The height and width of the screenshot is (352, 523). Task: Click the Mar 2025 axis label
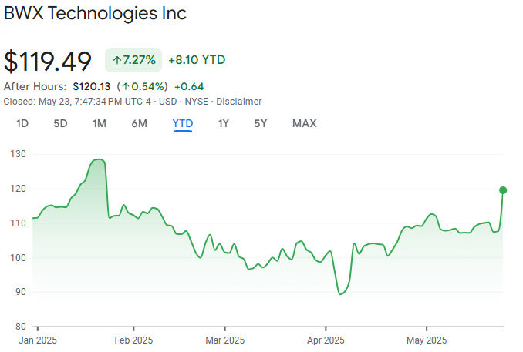[x=224, y=340]
